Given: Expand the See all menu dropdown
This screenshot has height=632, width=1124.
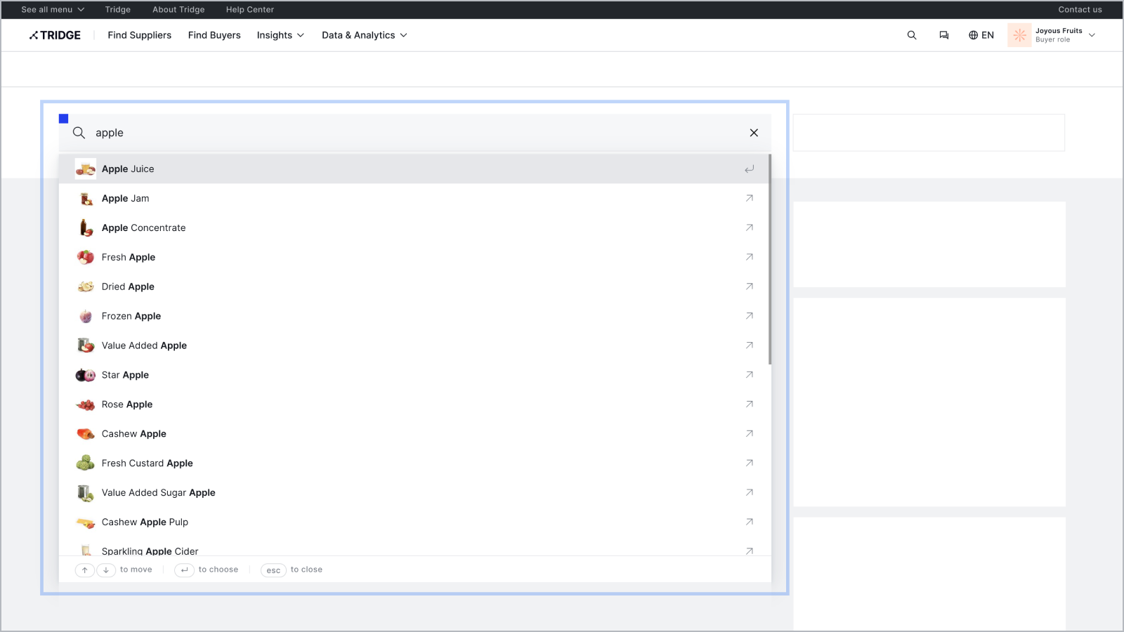Looking at the screenshot, I should (x=53, y=10).
